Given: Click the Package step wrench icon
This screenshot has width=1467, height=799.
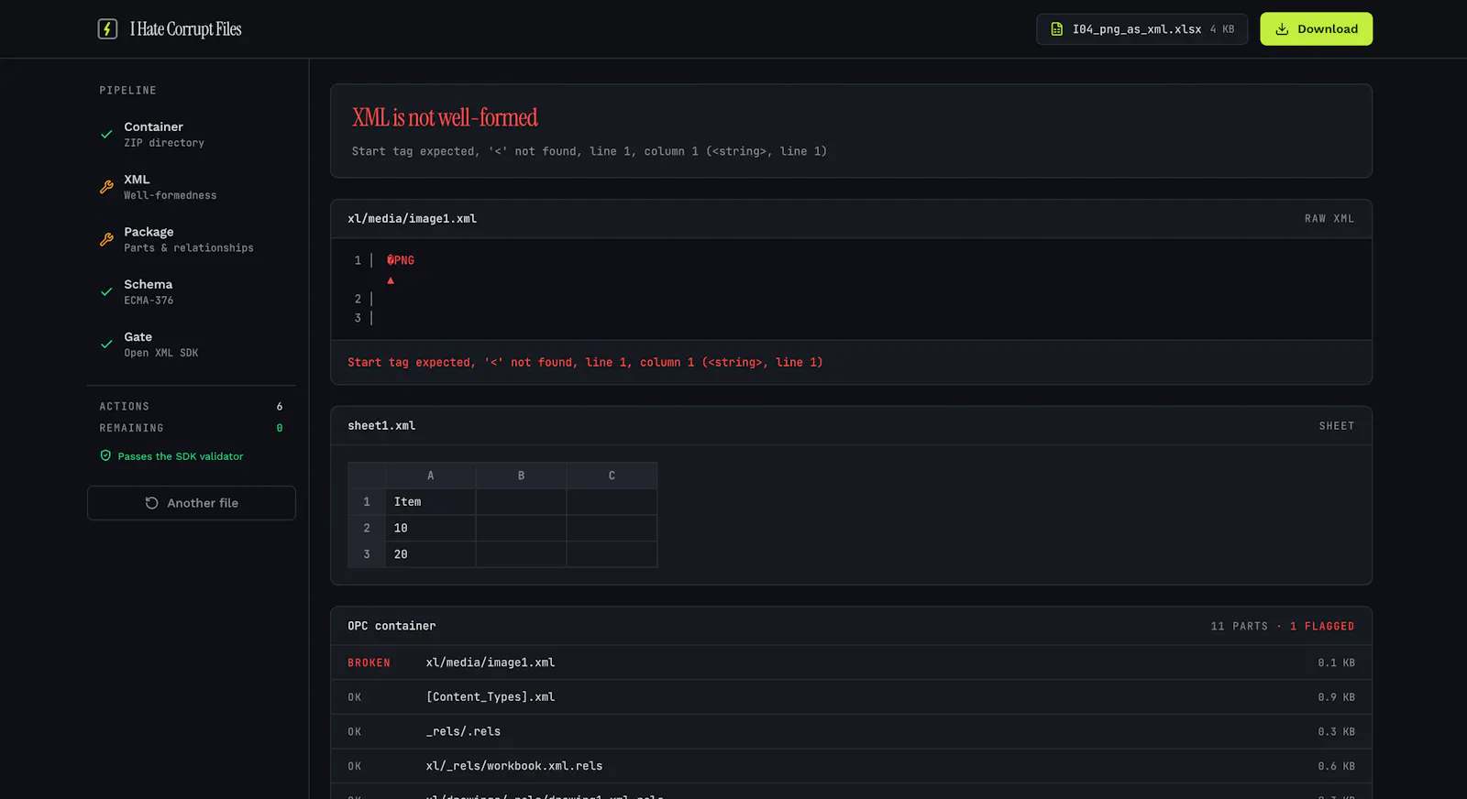Looking at the screenshot, I should click(106, 239).
